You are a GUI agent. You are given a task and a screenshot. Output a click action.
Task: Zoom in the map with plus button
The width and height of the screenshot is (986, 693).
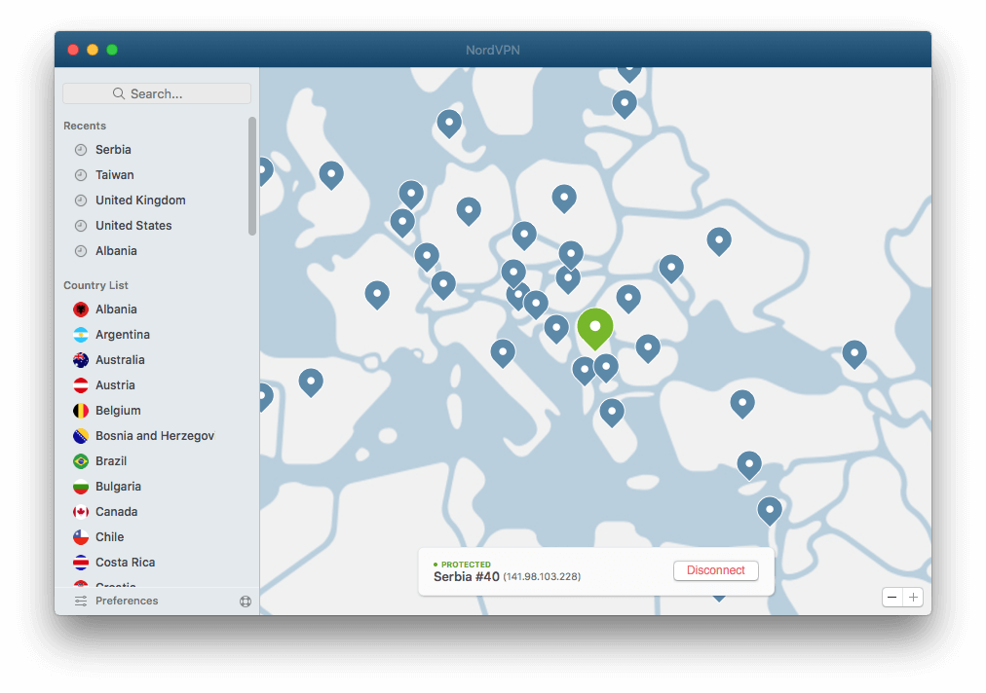pyautogui.click(x=913, y=597)
